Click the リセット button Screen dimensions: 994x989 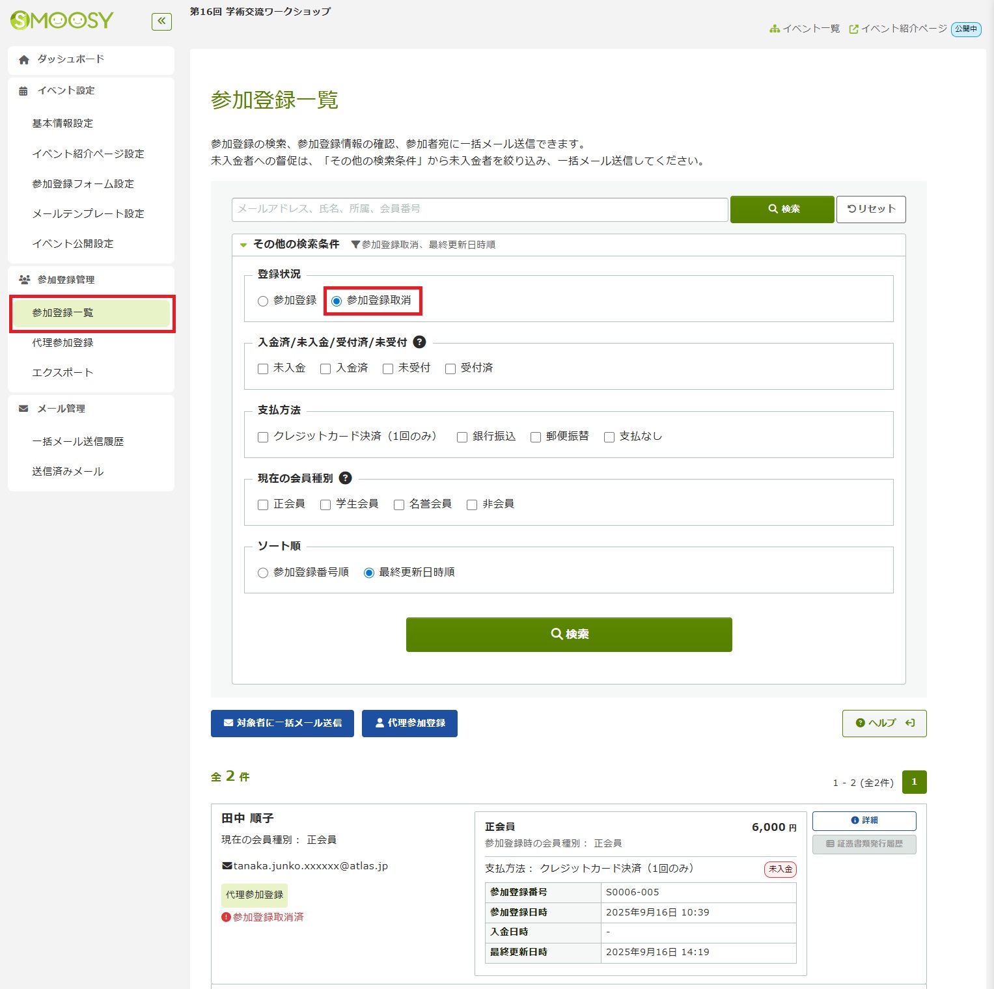point(870,209)
